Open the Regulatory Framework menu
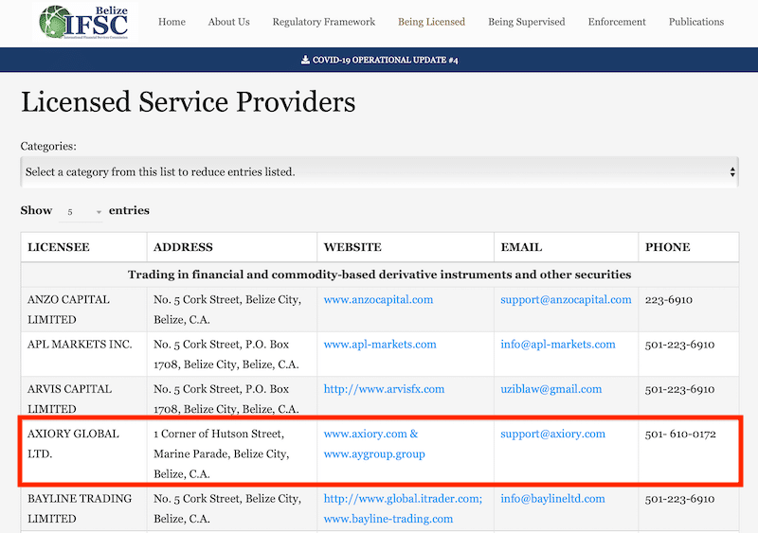 323,22
